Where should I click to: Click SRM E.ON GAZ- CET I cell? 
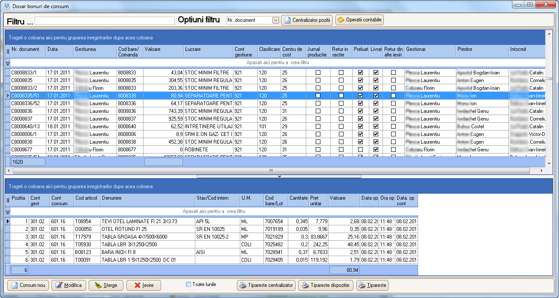coord(208,134)
